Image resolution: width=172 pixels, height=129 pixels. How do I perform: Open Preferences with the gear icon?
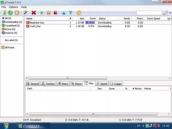pos(79,13)
